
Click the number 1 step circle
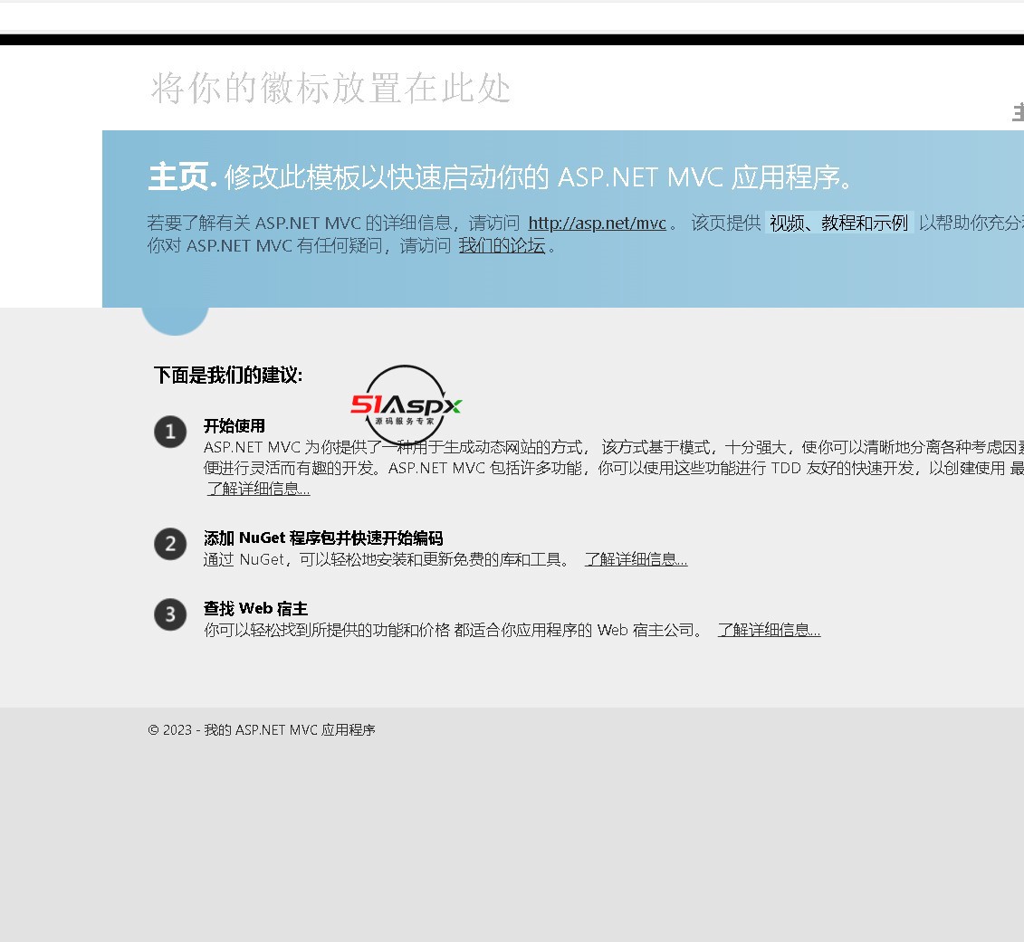(170, 432)
